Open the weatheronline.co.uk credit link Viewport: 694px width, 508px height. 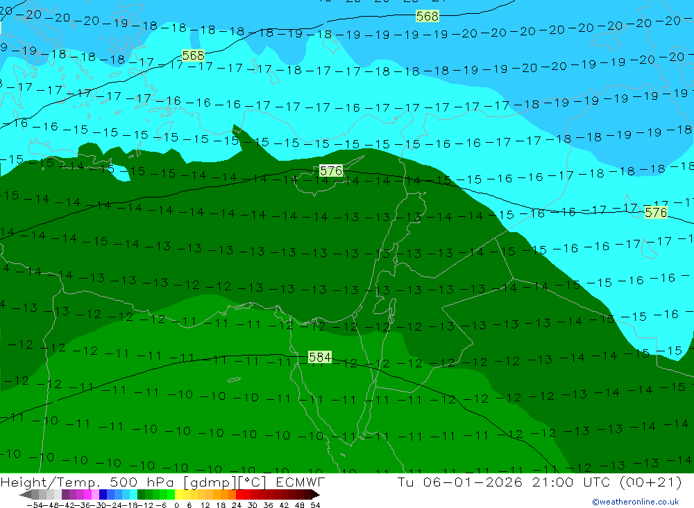636,502
